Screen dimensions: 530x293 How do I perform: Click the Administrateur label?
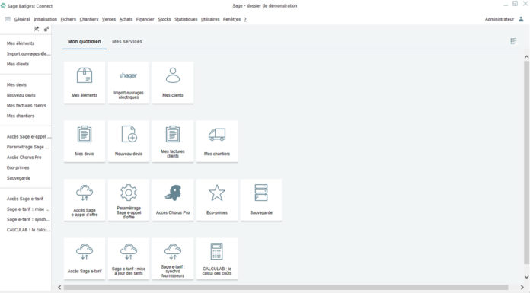point(500,19)
